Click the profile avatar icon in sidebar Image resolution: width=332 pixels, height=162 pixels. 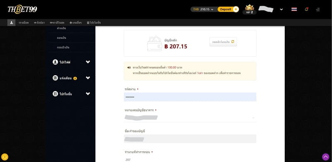pos(55,62)
